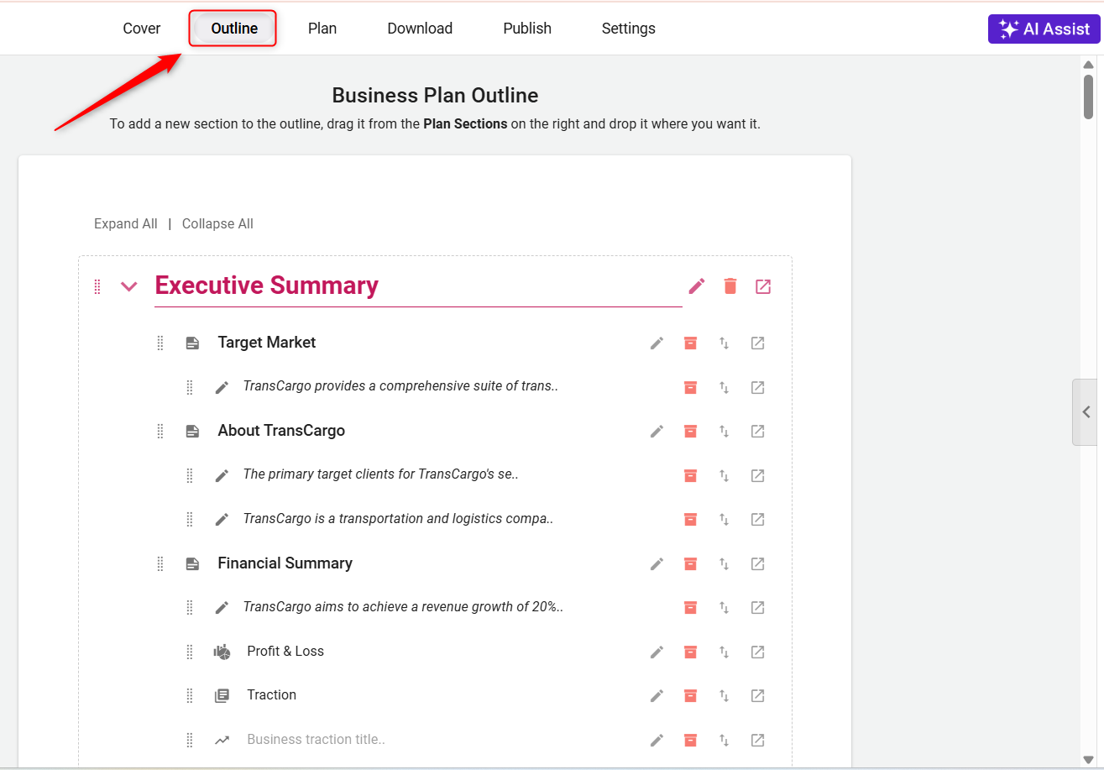Image resolution: width=1104 pixels, height=770 pixels.
Task: Click the vertical scrollbar thumb
Action: pyautogui.click(x=1088, y=97)
